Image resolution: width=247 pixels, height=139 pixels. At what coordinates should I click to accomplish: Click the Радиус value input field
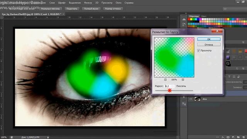point(170,86)
